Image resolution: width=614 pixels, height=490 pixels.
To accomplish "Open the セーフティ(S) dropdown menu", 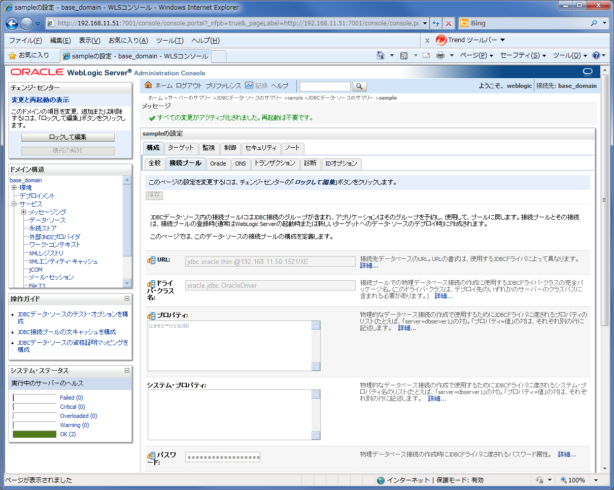I will (x=523, y=55).
